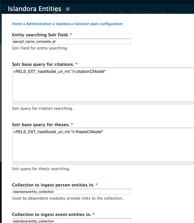Click the 'Solr query for thesis searching' description

[x=41, y=169]
